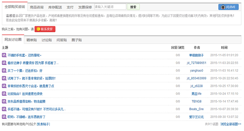Screen dimensions: 244x131
Task: Open post 非常好的东西尺寸合适
Action: (x=31, y=86)
